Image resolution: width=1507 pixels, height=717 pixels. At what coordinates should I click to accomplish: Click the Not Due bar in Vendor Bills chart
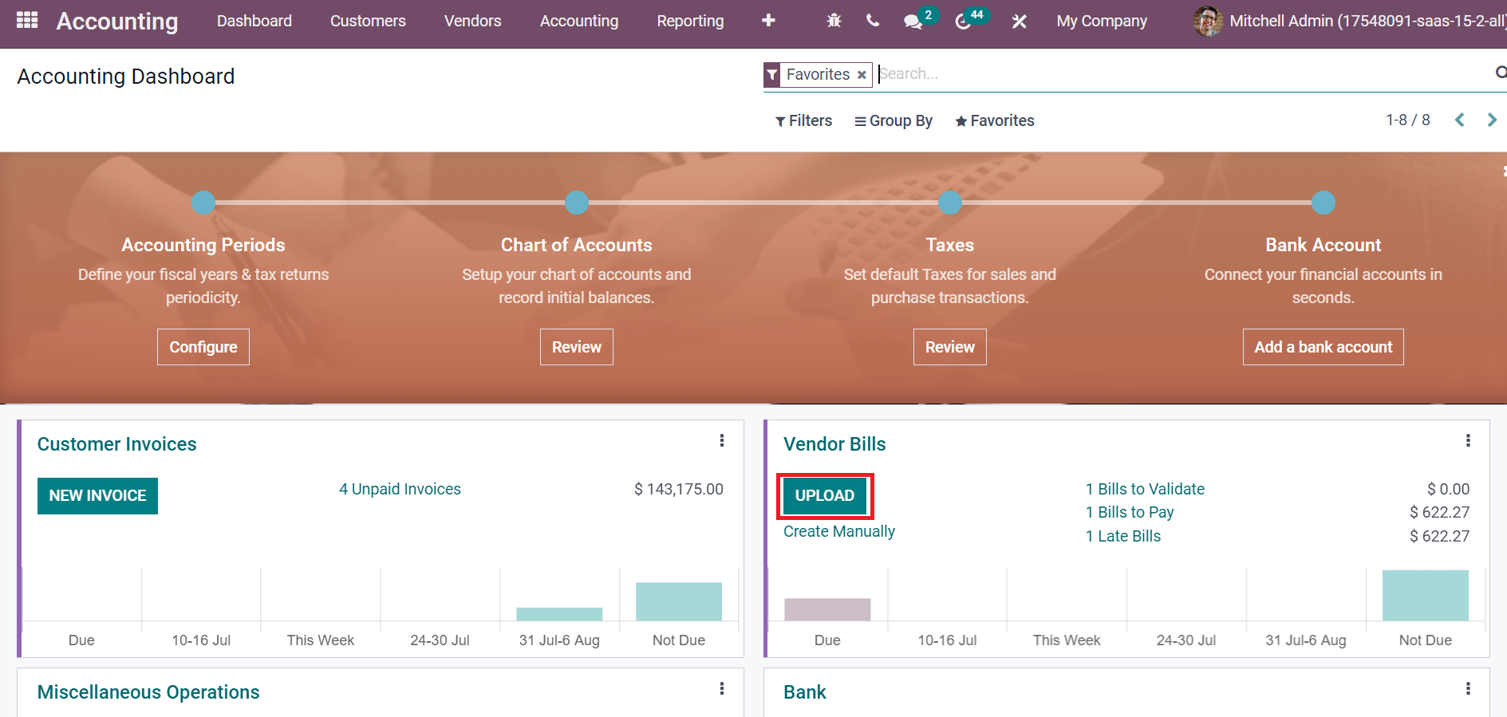pyautogui.click(x=1426, y=595)
